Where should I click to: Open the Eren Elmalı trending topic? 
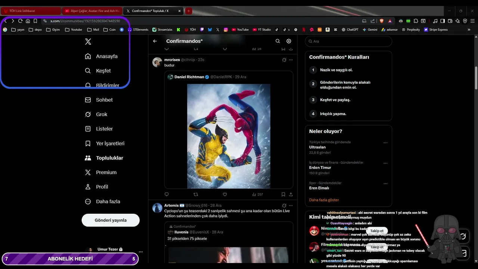(319, 188)
